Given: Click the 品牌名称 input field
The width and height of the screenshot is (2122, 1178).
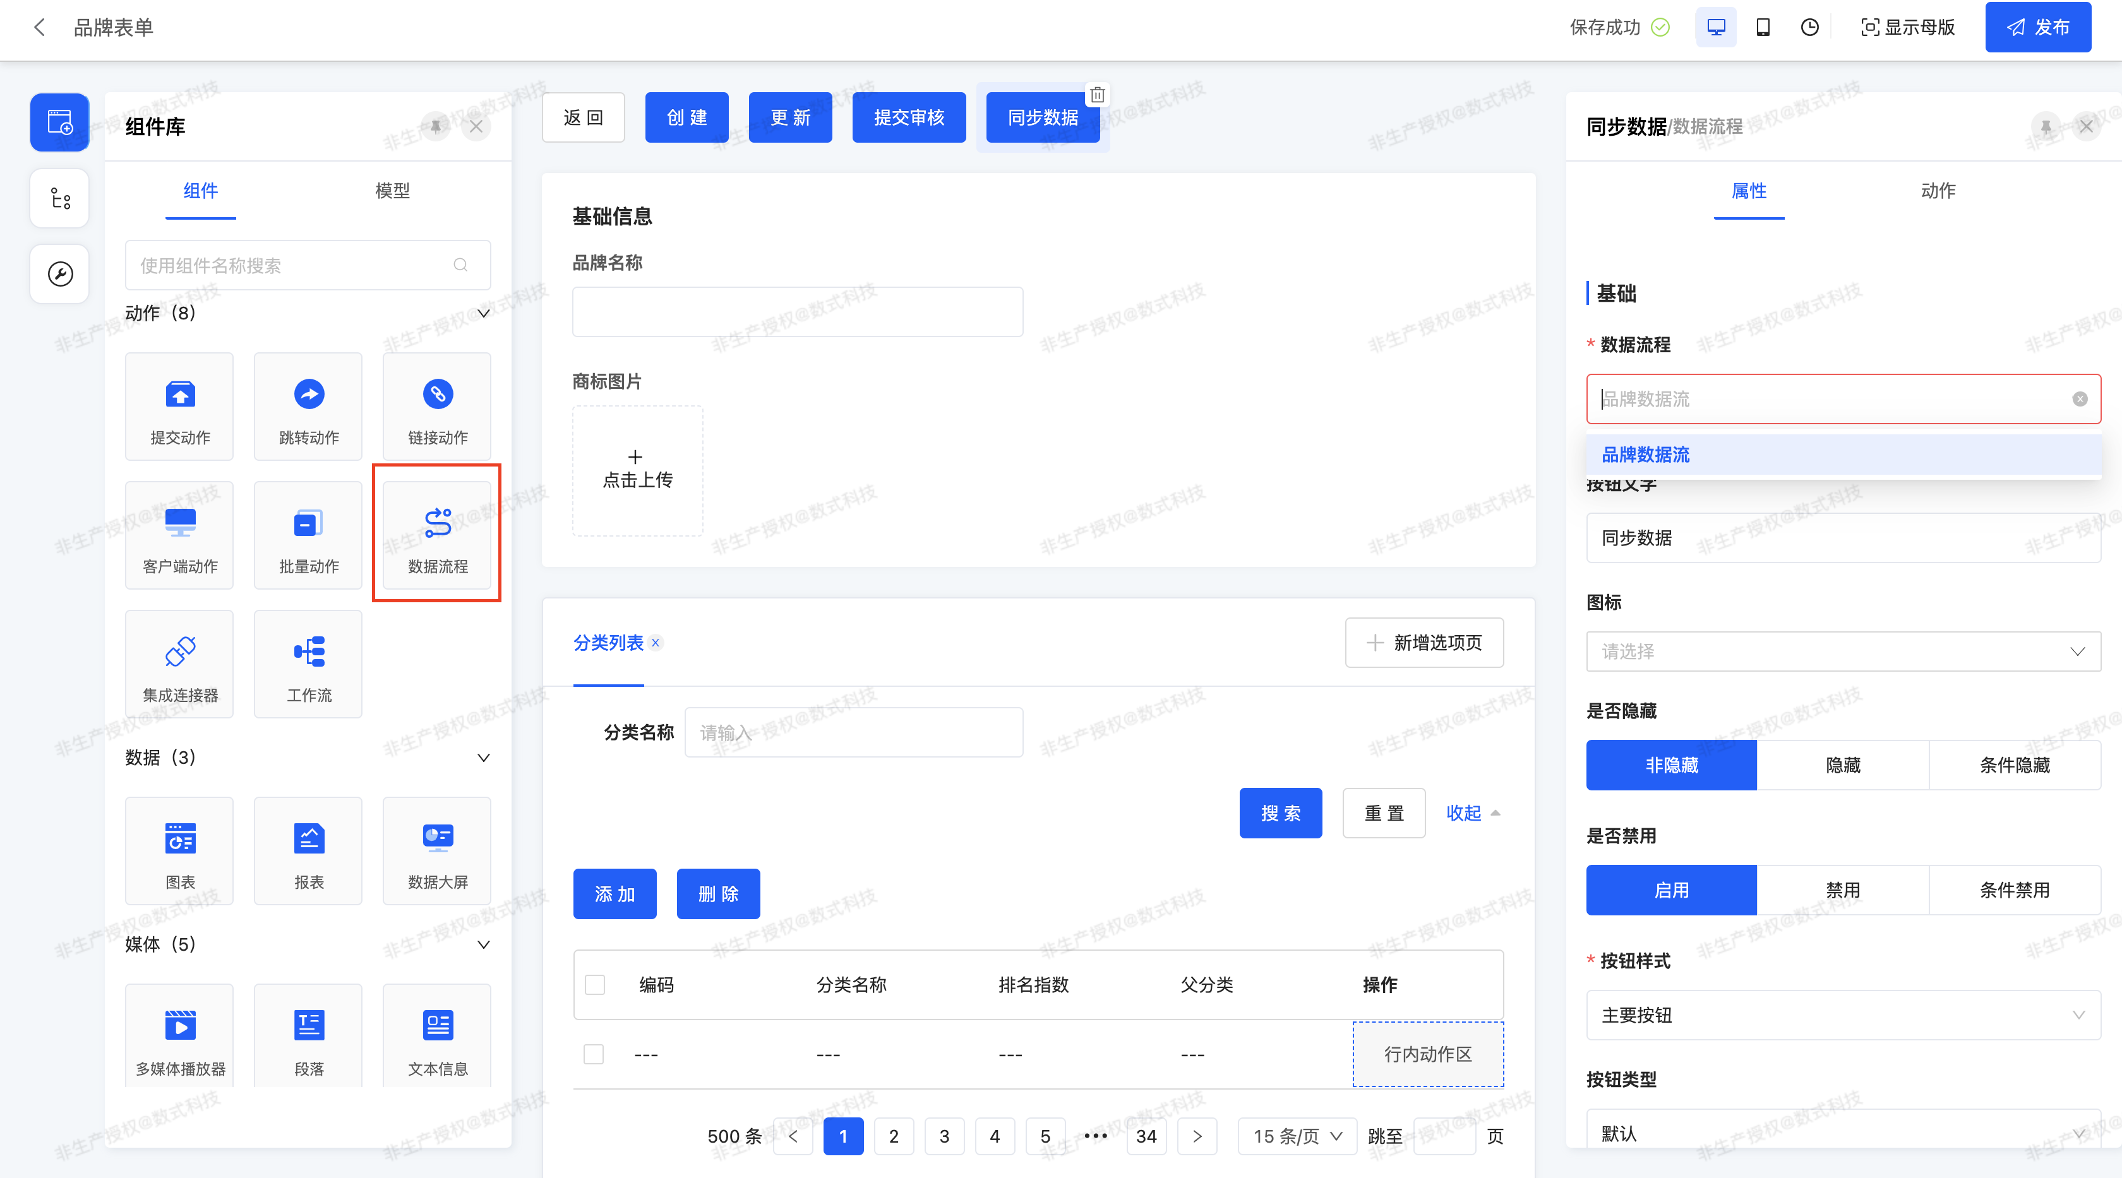Looking at the screenshot, I should (798, 311).
